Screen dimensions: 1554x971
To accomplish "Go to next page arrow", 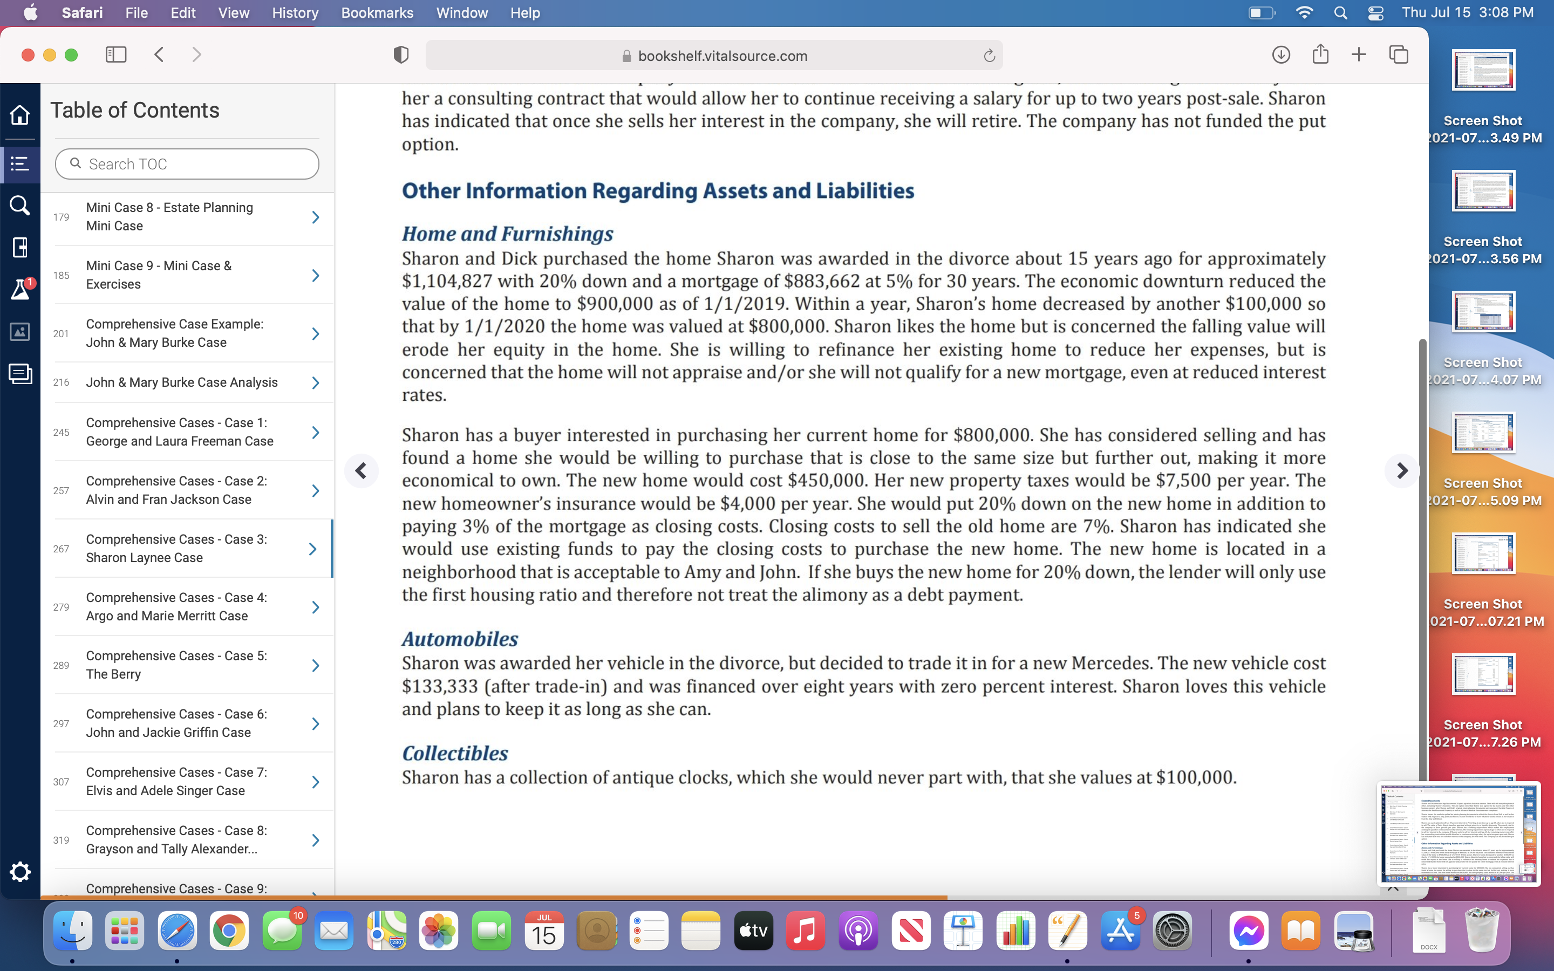I will point(1402,471).
